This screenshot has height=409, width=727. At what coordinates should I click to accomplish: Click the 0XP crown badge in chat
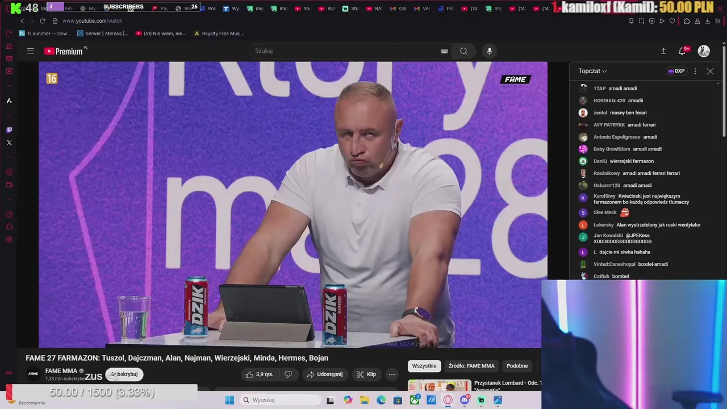[x=676, y=71]
